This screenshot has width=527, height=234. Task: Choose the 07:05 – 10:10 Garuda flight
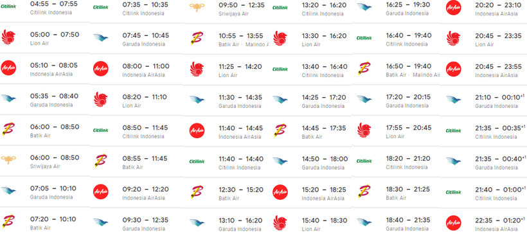45,192
